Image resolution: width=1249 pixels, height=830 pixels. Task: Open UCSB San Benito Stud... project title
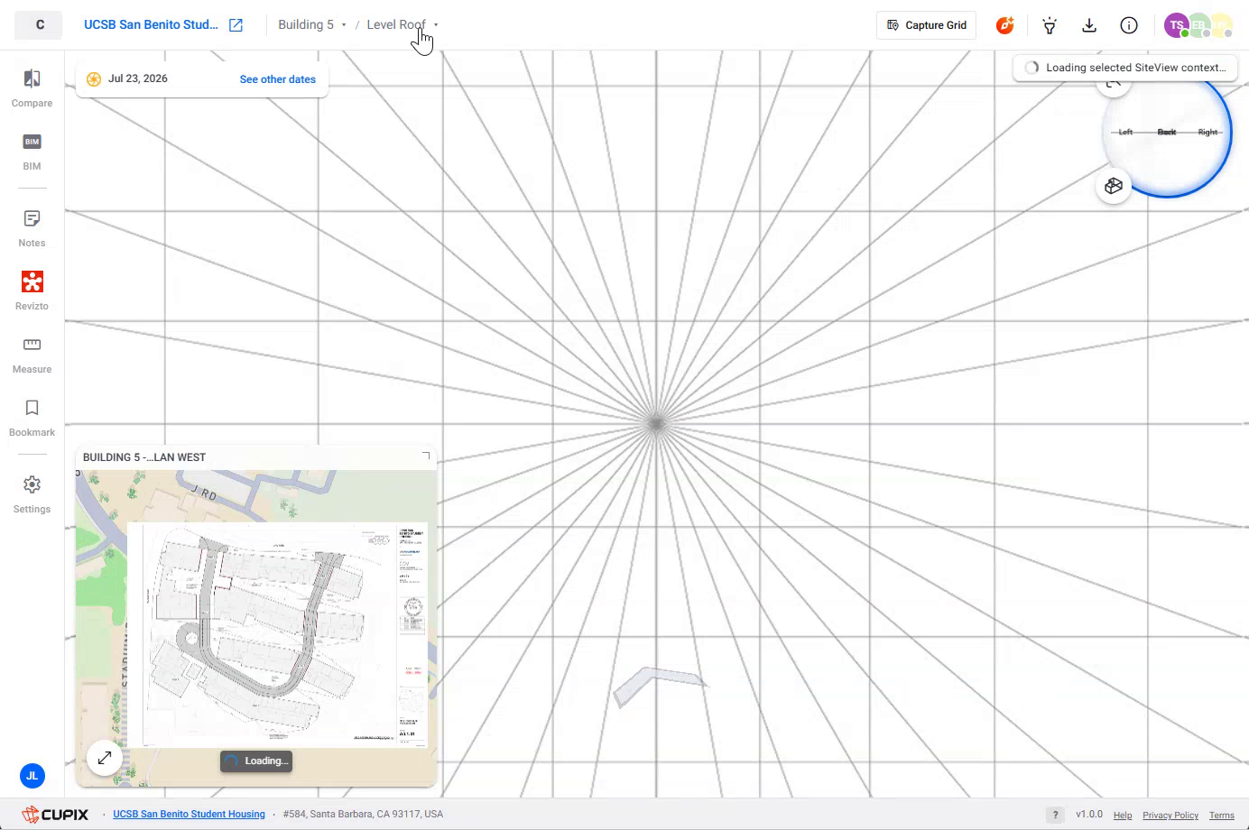click(x=151, y=25)
